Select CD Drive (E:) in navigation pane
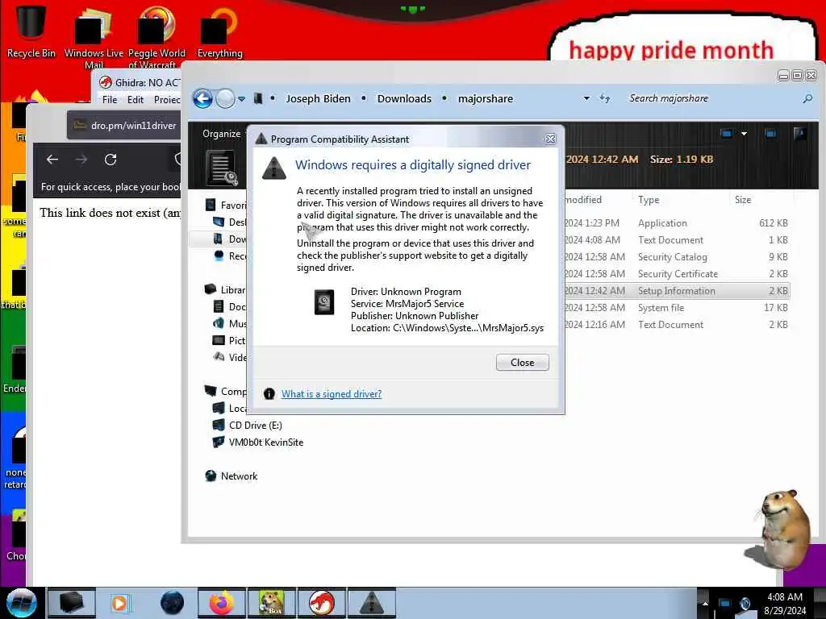This screenshot has height=619, width=826. 255,426
